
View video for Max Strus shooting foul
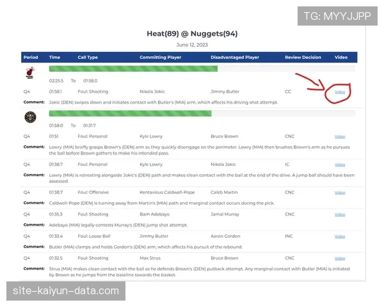[x=339, y=258]
